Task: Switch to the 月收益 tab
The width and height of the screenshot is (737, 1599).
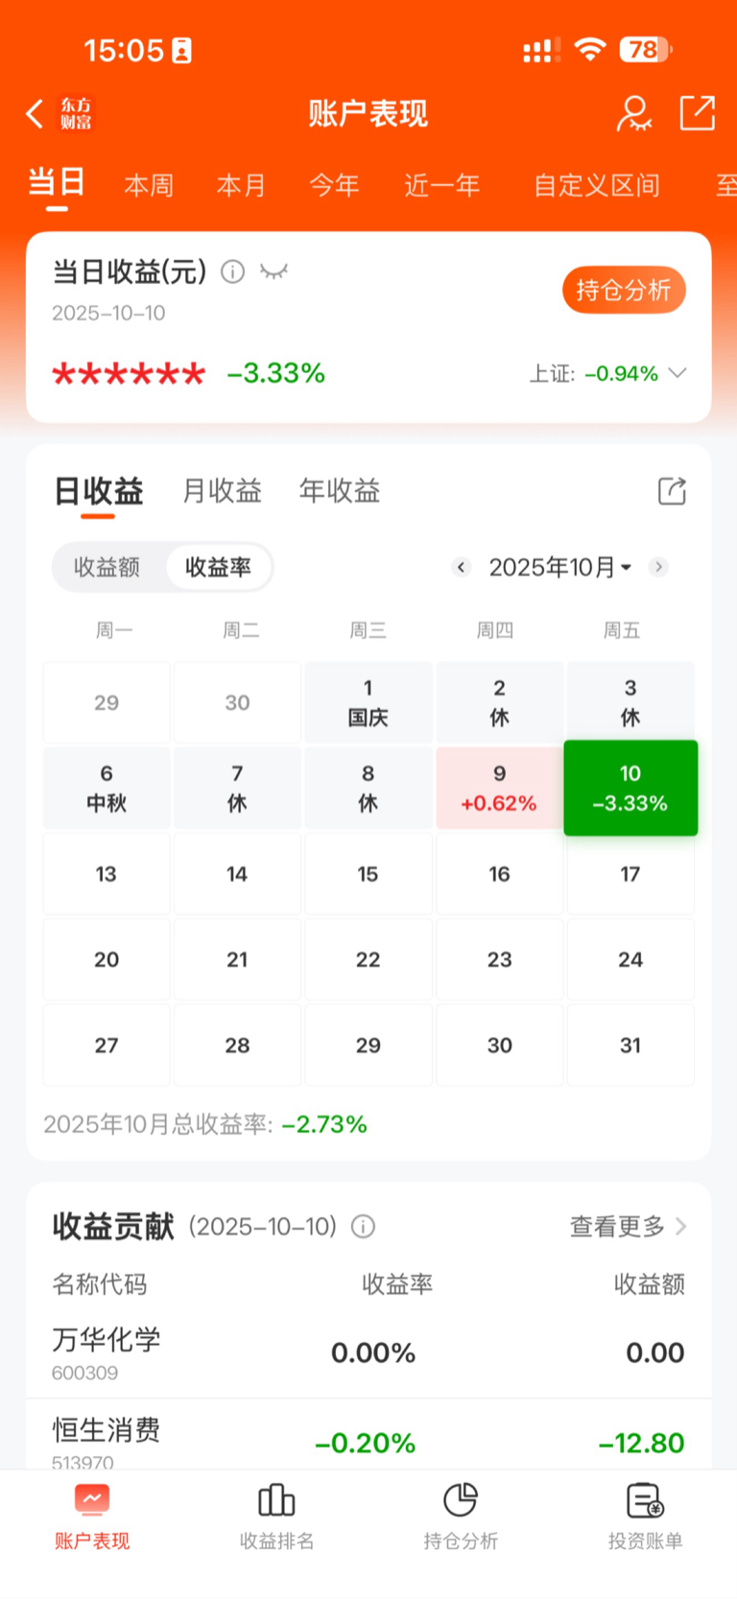Action: tap(222, 491)
